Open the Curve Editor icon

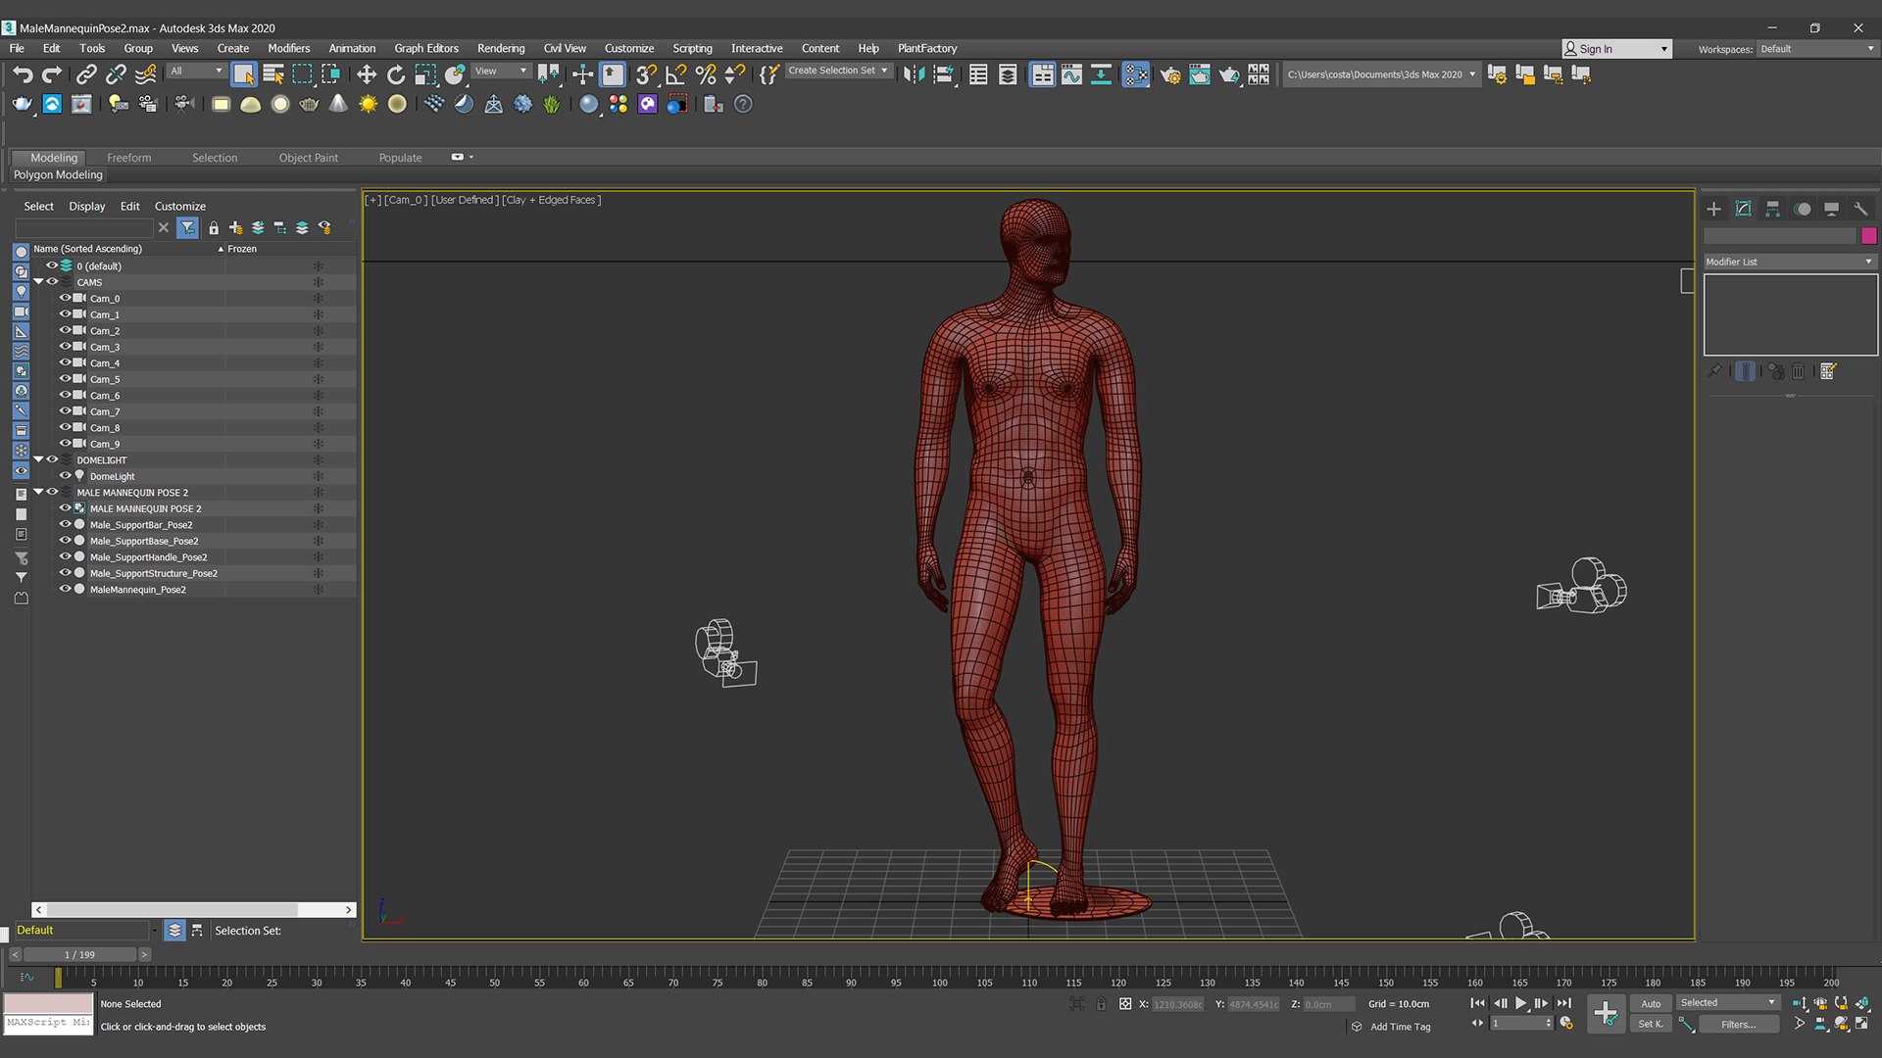(1071, 74)
